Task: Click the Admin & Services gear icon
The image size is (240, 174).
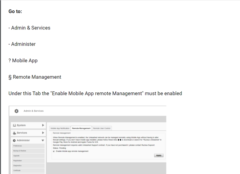Action: click(16, 111)
